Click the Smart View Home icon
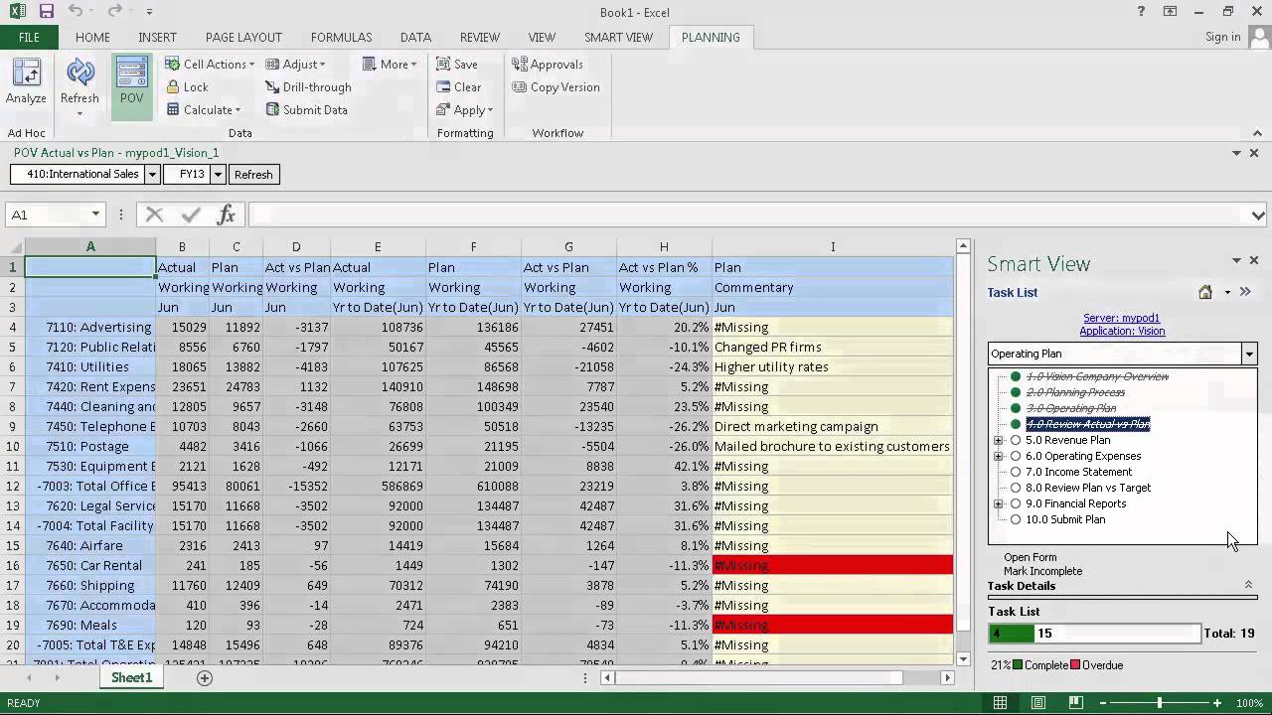This screenshot has width=1272, height=715. point(1205,292)
